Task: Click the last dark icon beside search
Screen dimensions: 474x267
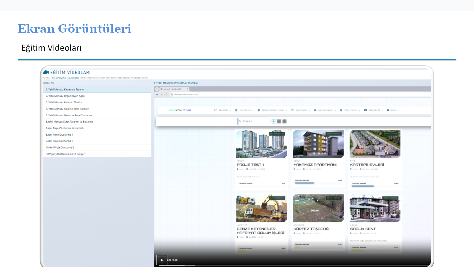Action: (284, 121)
